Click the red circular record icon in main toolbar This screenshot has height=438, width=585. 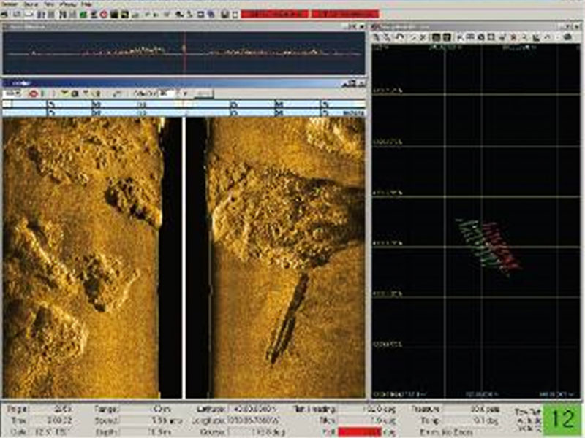pos(103,14)
